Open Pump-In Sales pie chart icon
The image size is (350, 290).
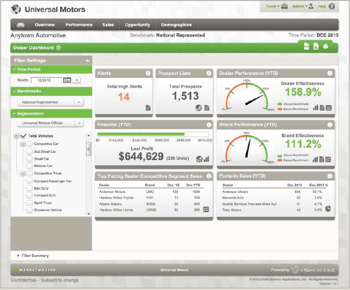pyautogui.click(x=328, y=208)
